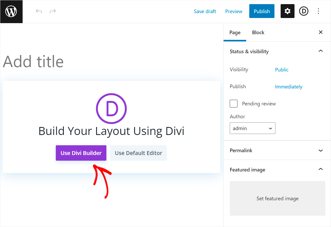
Task: Click the Build Your Layout Using Divi heading
Action: tap(111, 131)
